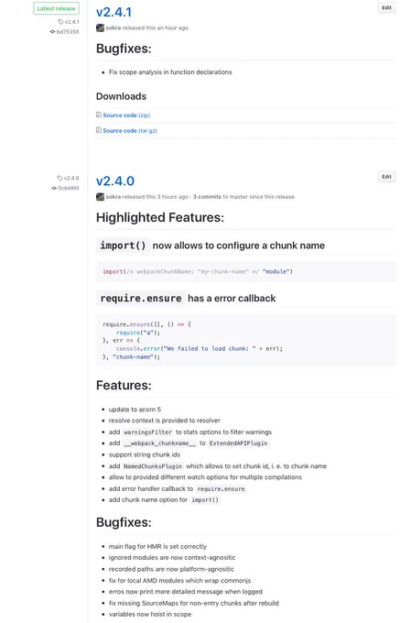Click the v2.4.0 tag icon in sidebar
The height and width of the screenshot is (623, 400).
pos(59,178)
